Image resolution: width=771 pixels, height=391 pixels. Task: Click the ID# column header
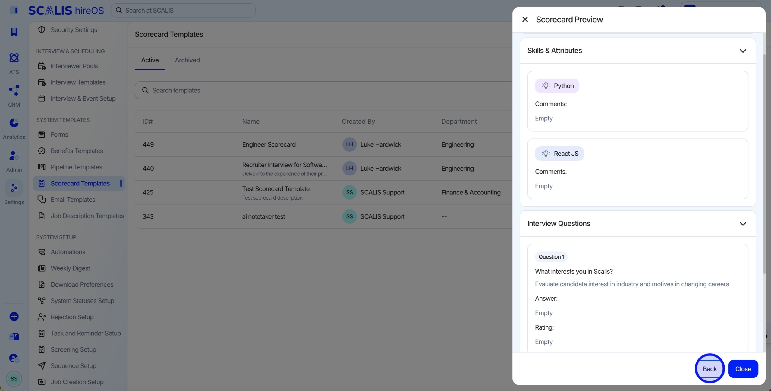[147, 122]
